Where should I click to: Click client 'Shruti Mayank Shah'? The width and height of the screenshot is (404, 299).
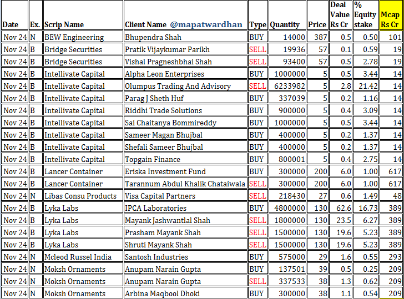point(185,245)
